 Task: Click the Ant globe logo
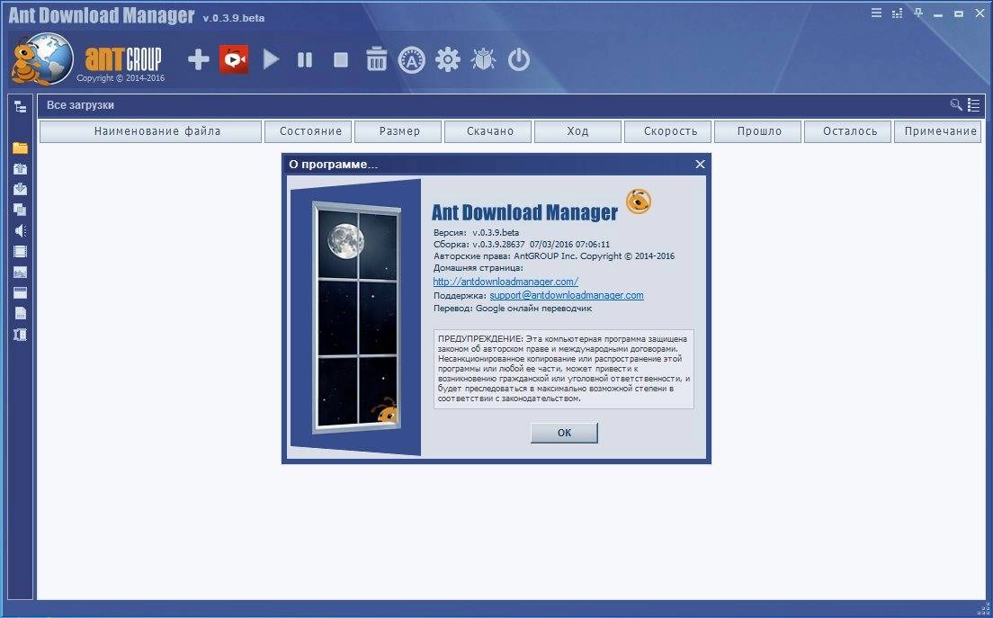[41, 58]
